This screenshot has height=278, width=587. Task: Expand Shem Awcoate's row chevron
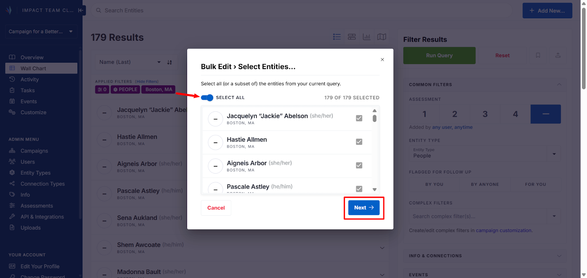(x=382, y=248)
